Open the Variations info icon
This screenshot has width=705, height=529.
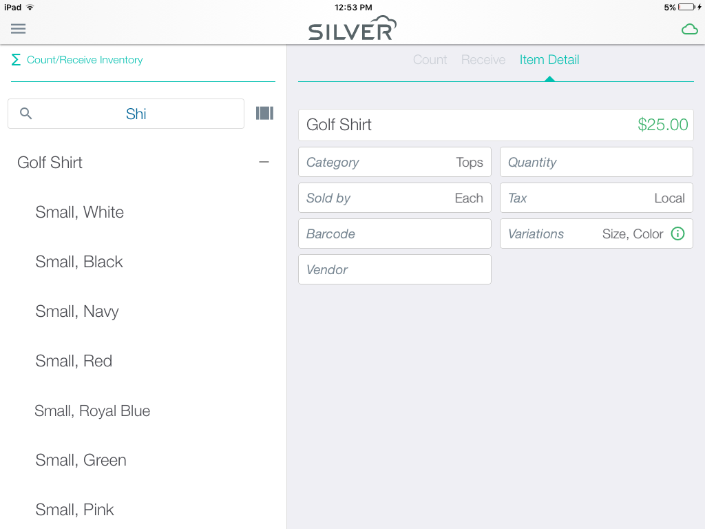point(677,234)
